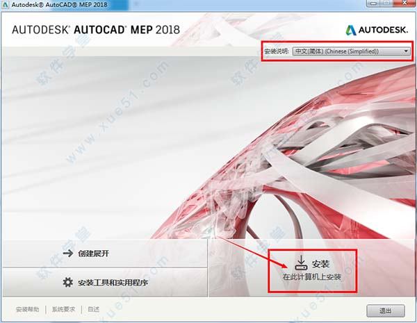Click the 安装 label text
The width and height of the screenshot is (417, 323).
click(320, 264)
